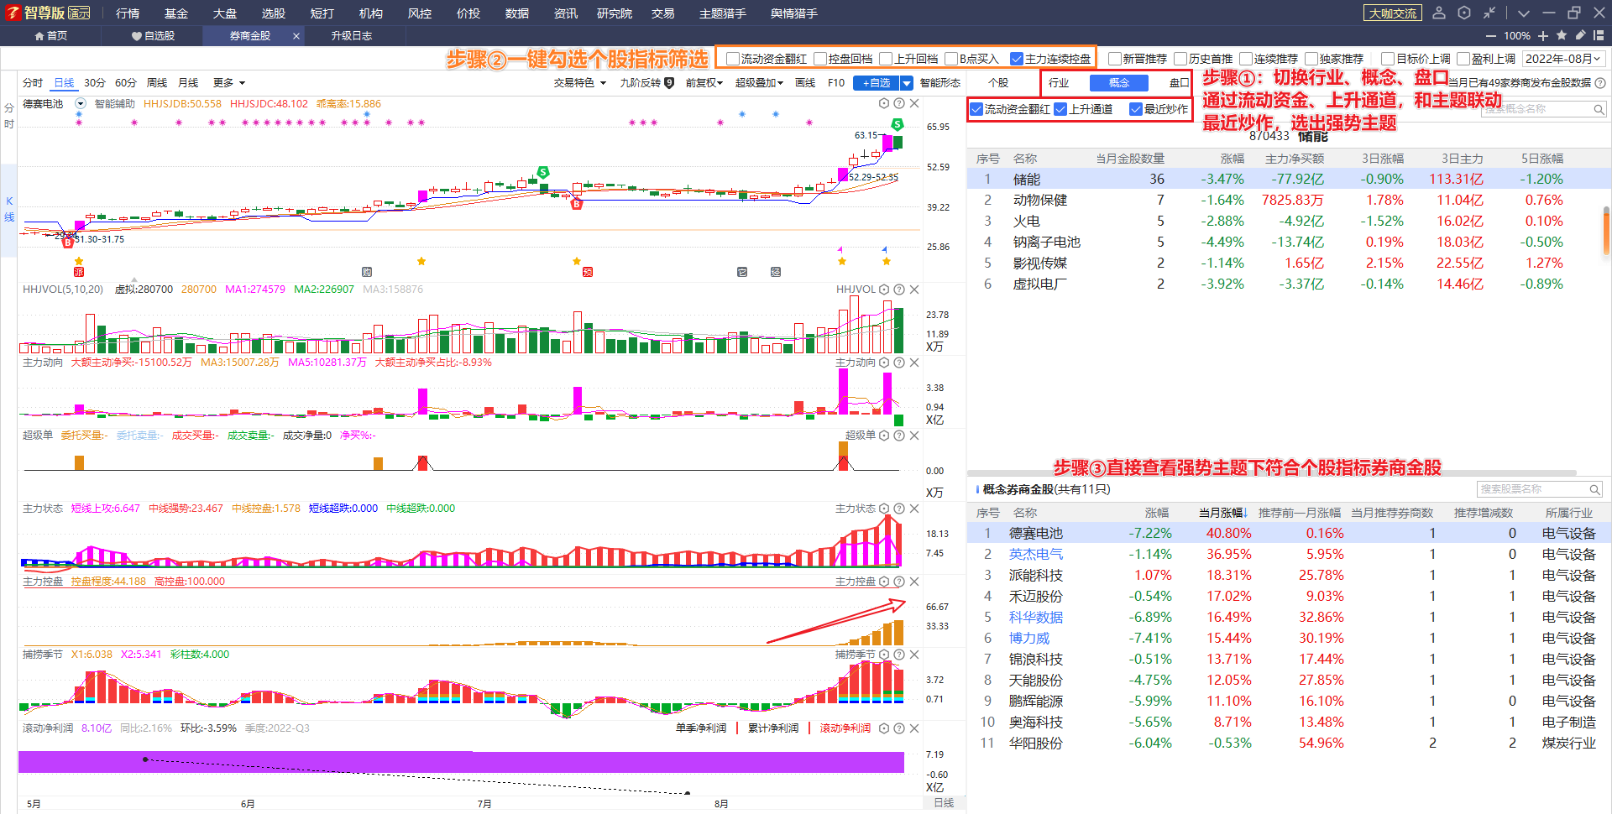The width and height of the screenshot is (1612, 814).
Task: Click the search icon in 搜索概念名称 box
Action: (1599, 109)
